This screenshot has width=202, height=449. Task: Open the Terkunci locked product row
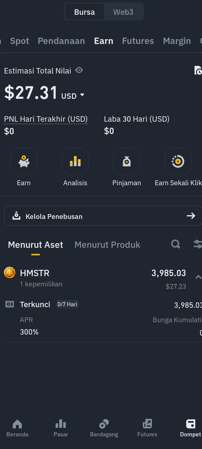pyautogui.click(x=35, y=304)
